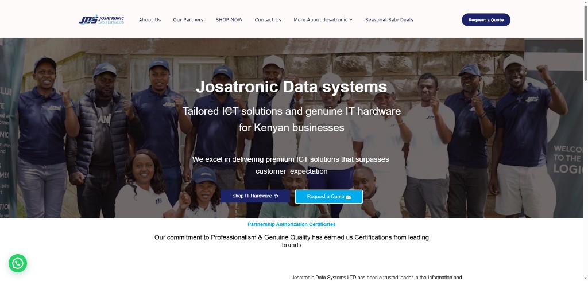Navigate to Contact Us
This screenshot has height=281, width=588.
tap(268, 20)
